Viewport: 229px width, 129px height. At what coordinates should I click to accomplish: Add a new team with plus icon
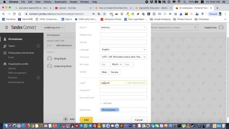point(38,46)
